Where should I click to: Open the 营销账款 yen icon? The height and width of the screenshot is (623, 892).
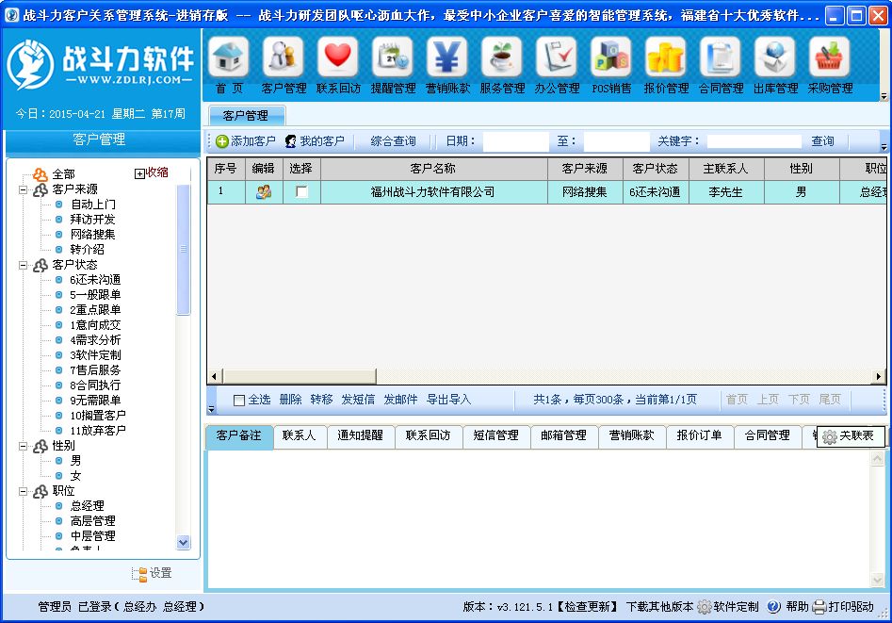[x=447, y=57]
